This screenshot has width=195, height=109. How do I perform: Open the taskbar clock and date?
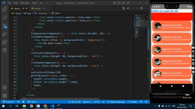click(182, 106)
